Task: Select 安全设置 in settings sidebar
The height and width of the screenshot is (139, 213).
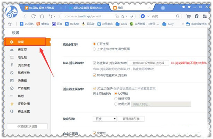Action: pyautogui.click(x=27, y=111)
